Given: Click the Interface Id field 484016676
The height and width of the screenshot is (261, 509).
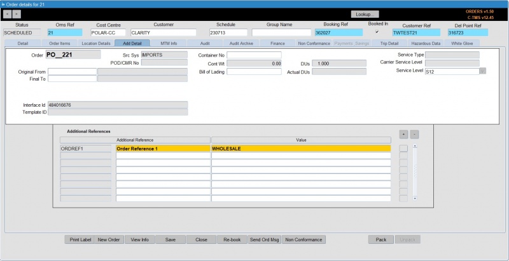Looking at the screenshot, I should coord(118,105).
